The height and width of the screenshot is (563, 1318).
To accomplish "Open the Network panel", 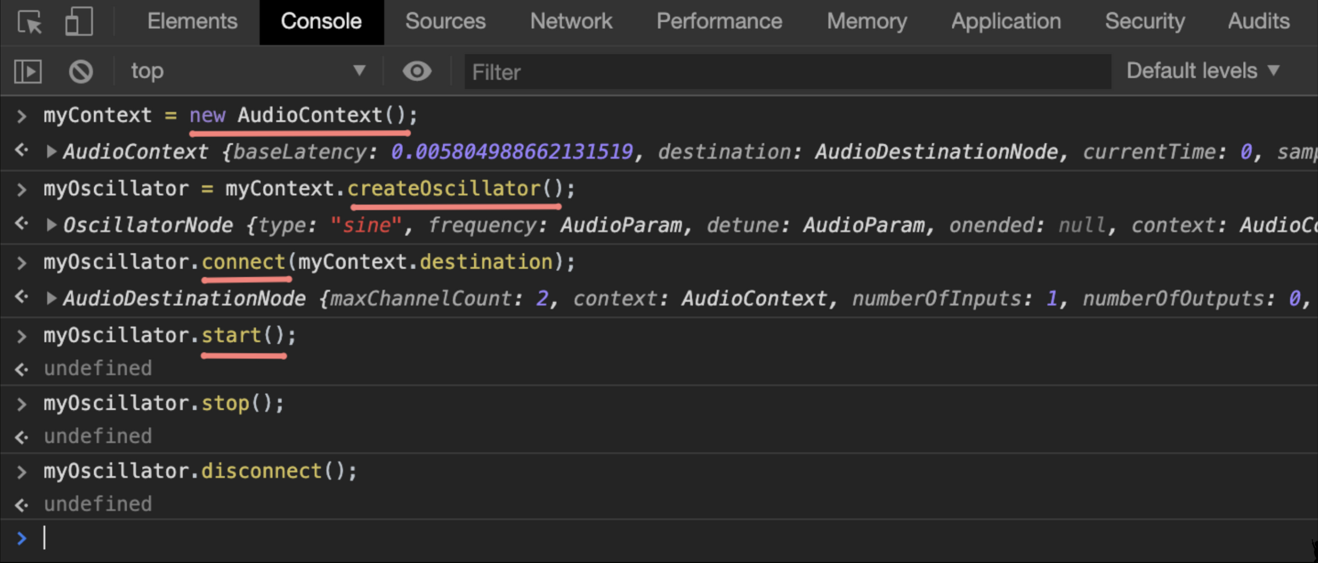I will tap(571, 22).
